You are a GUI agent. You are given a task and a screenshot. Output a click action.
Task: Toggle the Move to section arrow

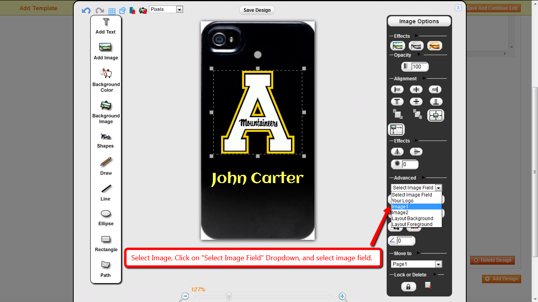click(x=419, y=253)
